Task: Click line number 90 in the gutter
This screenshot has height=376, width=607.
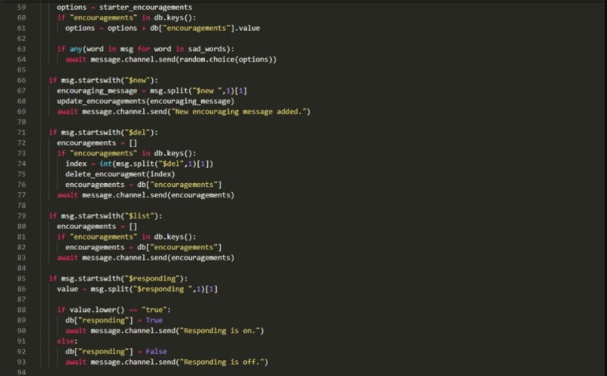Action: click(x=21, y=331)
